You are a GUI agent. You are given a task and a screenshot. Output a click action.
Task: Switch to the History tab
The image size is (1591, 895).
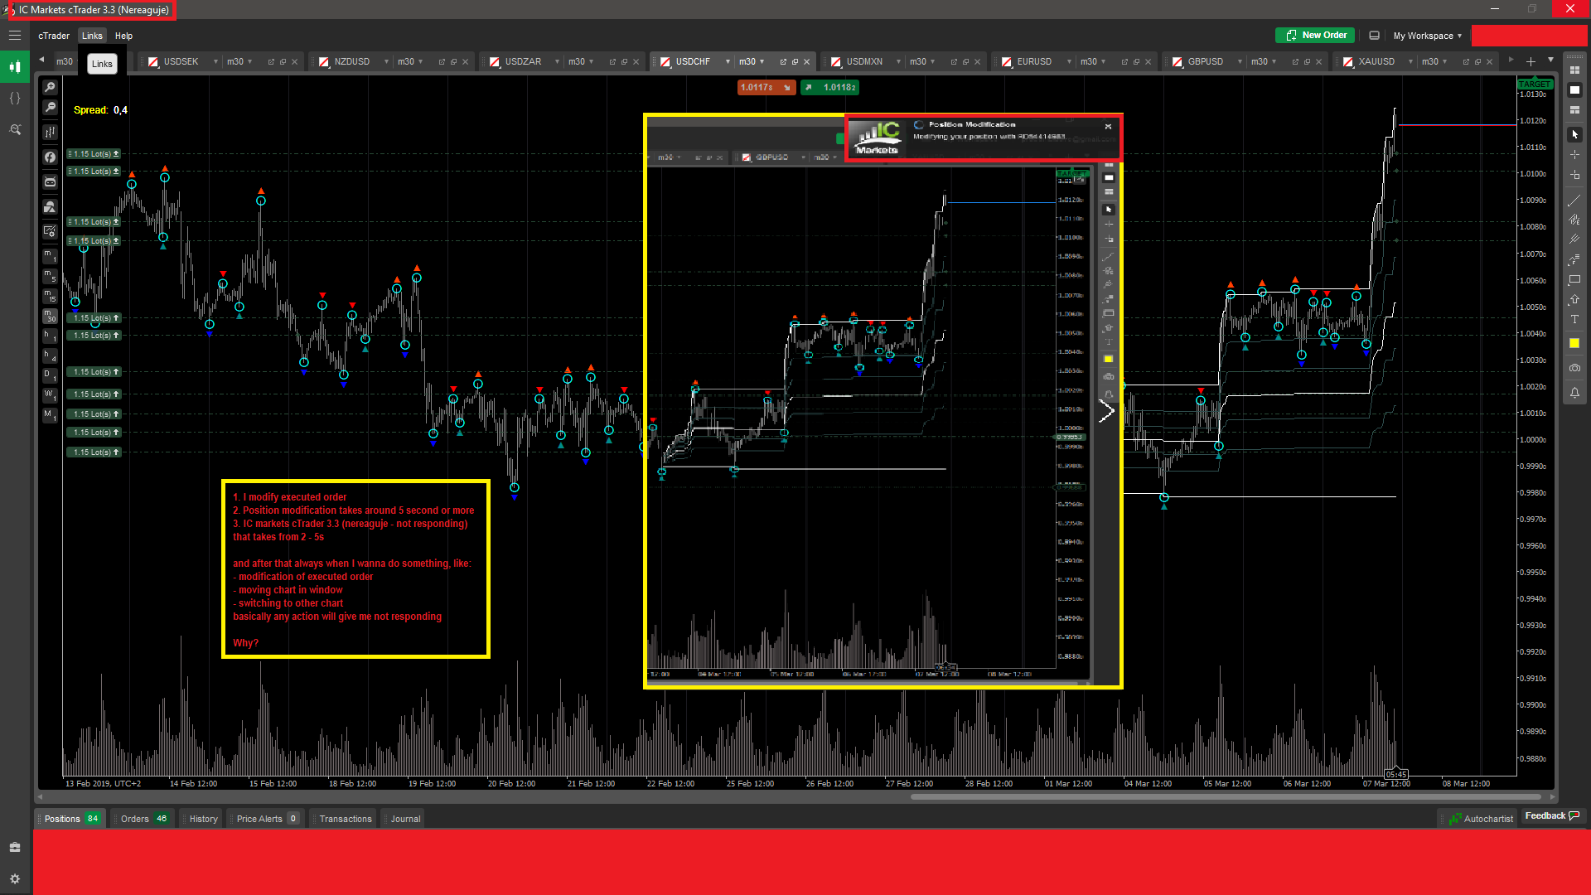tap(203, 819)
